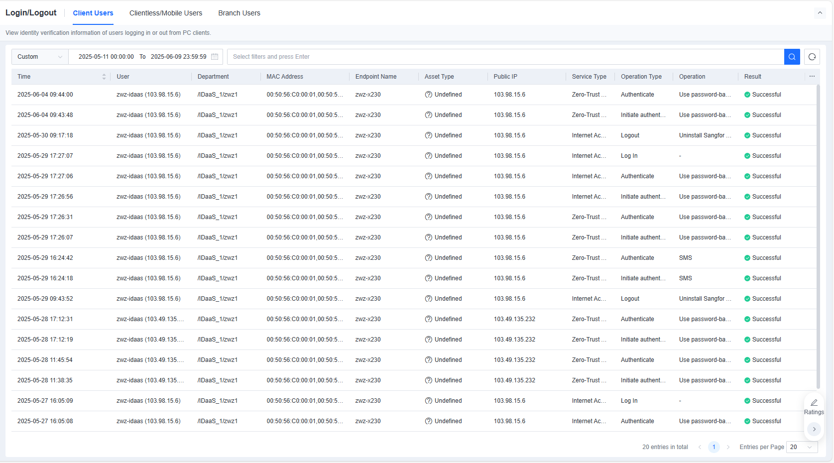Click SMS operation in 2025-05-29 16:24:42 row
Viewport: 834px width, 463px height.
(x=686, y=258)
